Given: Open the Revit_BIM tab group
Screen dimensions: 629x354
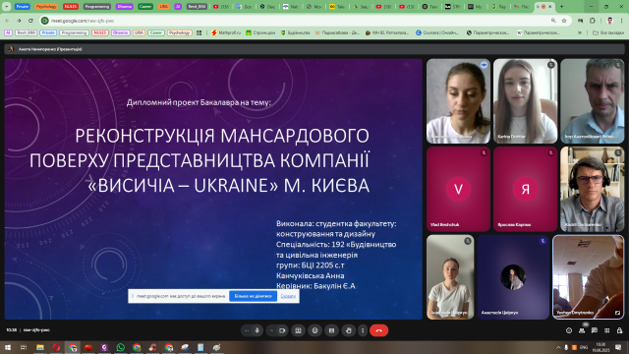Looking at the screenshot, I should pyautogui.click(x=197, y=7).
